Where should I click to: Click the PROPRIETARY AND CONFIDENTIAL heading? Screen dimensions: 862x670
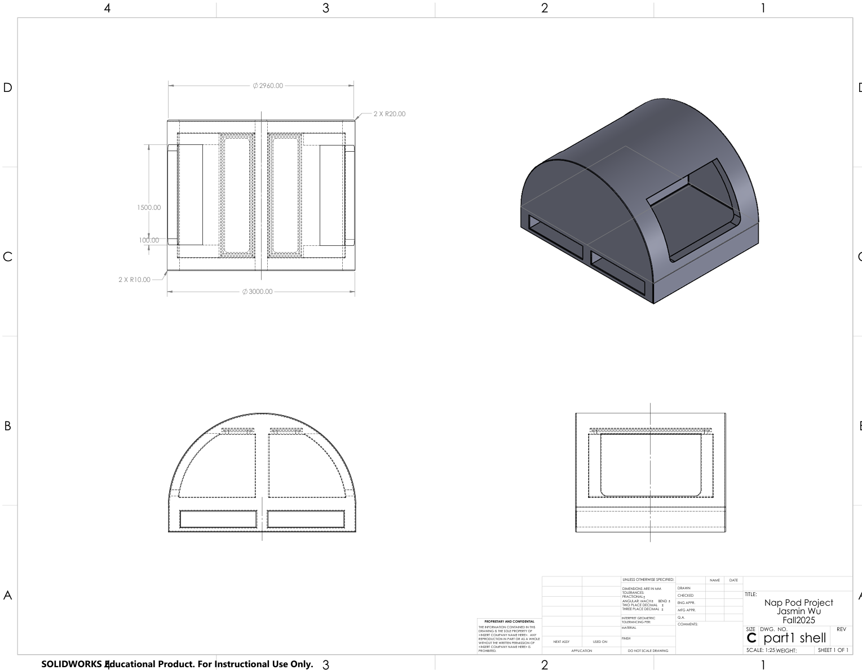[x=509, y=621]
